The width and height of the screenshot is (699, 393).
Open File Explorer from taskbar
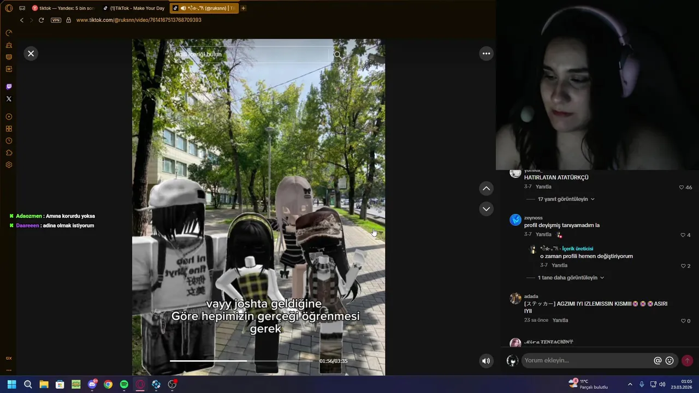(44, 384)
